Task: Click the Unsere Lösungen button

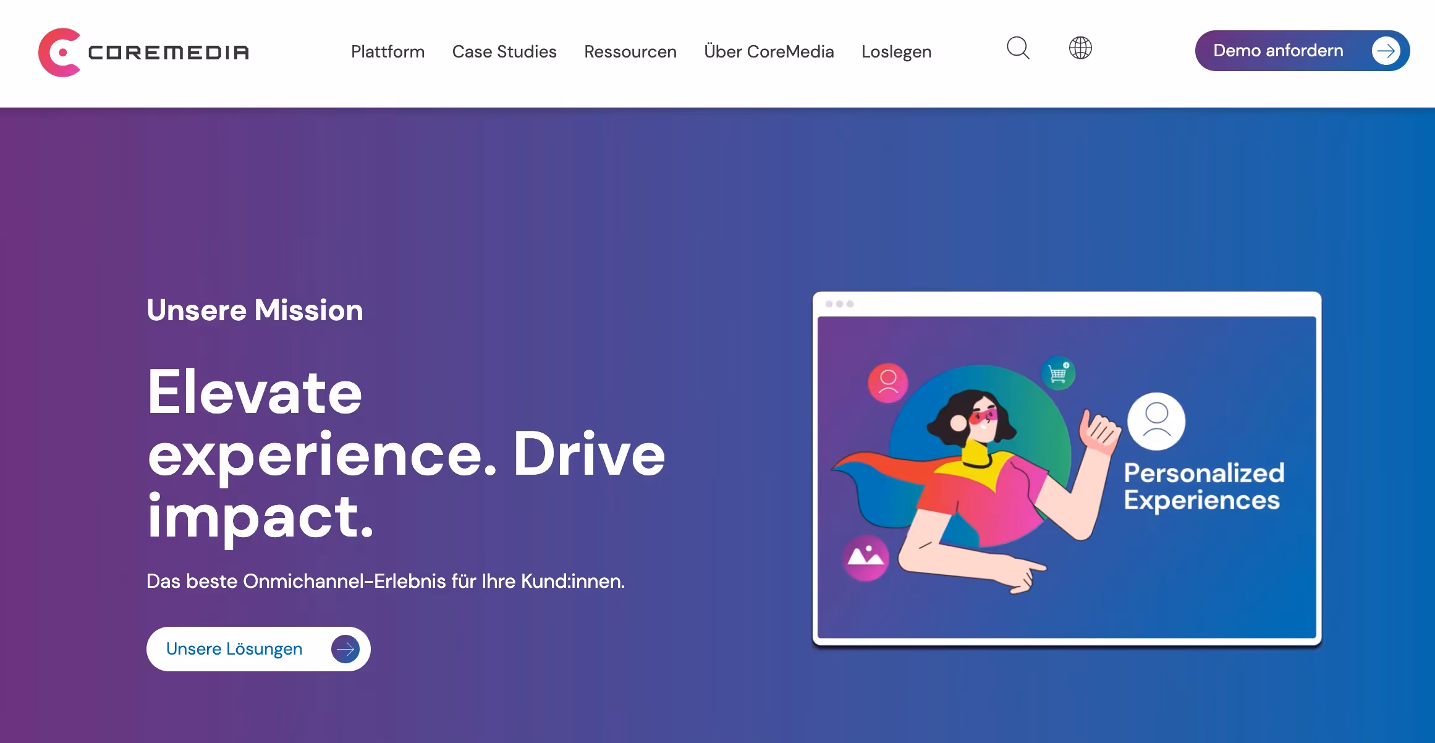Action: (x=258, y=649)
